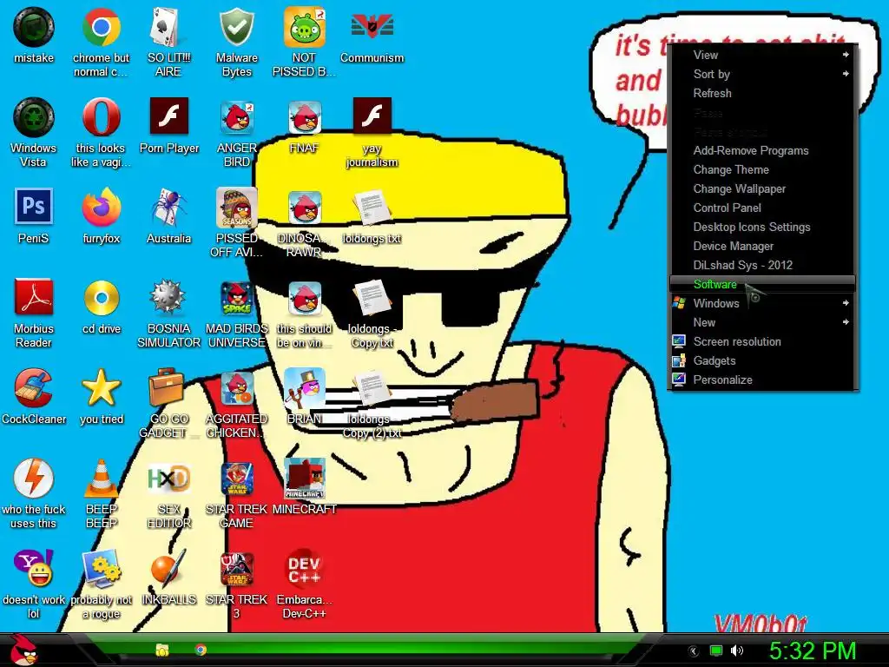The image size is (889, 667).
Task: Click the 5:32 PM taskbar clock
Action: pos(813,650)
